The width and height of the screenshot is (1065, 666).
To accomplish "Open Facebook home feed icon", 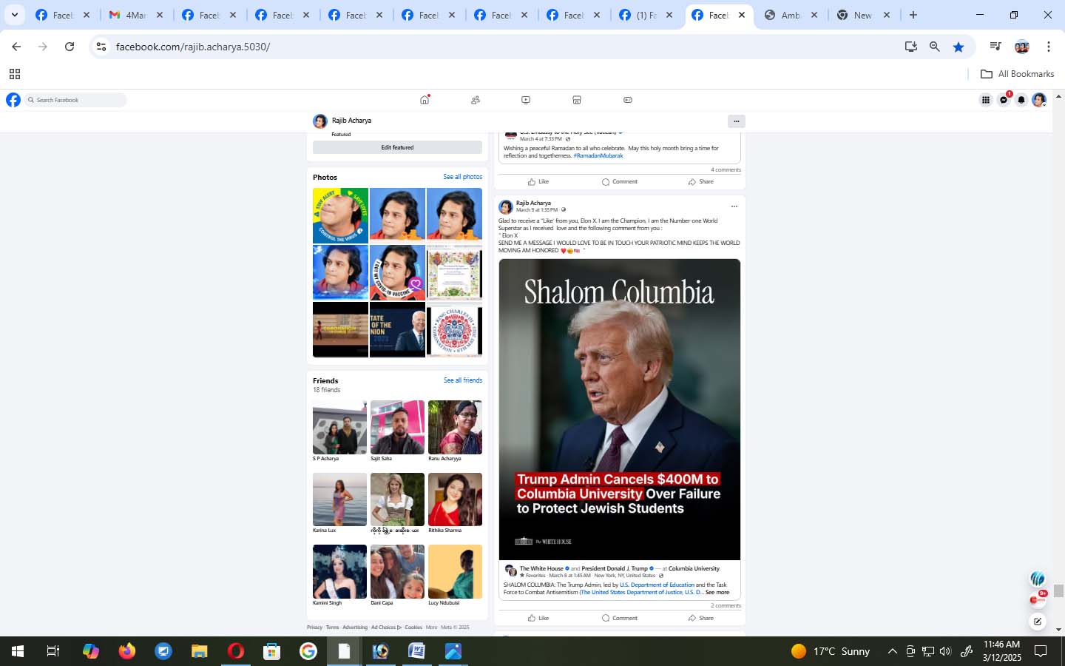I will point(425,100).
